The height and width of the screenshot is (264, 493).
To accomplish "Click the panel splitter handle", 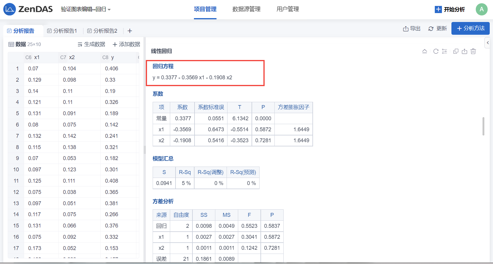I will pos(145,150).
